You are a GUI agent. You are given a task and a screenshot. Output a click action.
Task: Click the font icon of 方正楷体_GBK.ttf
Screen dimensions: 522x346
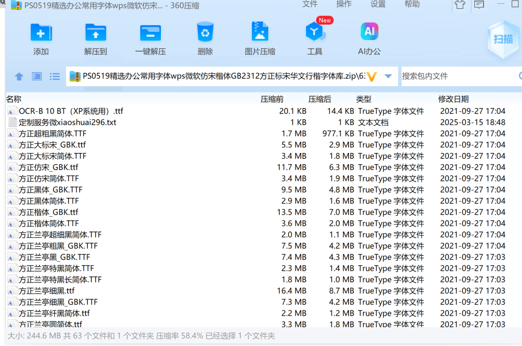pyautogui.click(x=11, y=212)
